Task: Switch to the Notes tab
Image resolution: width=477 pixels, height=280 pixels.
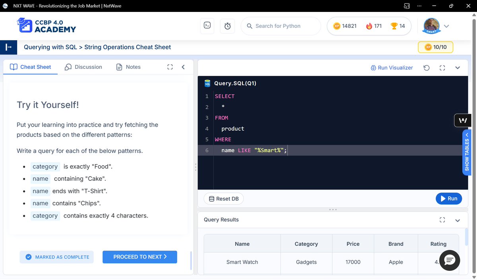Action: tap(128, 67)
